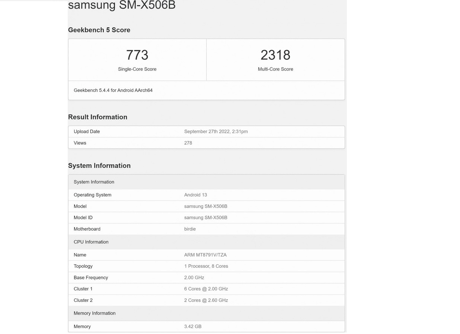Viewport: 460px width, 334px height.
Task: Select the 'Result Information' heading
Action: 98,117
